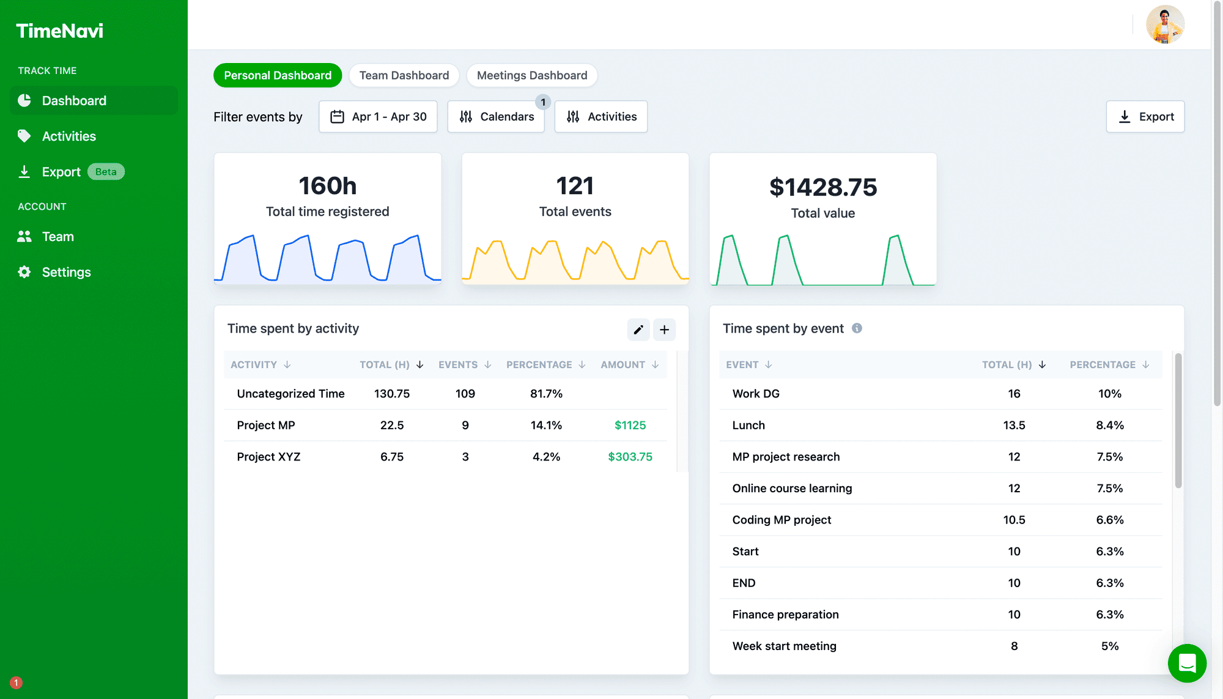The image size is (1223, 699).
Task: Click the events table scrollbar
Action: (x=1178, y=421)
